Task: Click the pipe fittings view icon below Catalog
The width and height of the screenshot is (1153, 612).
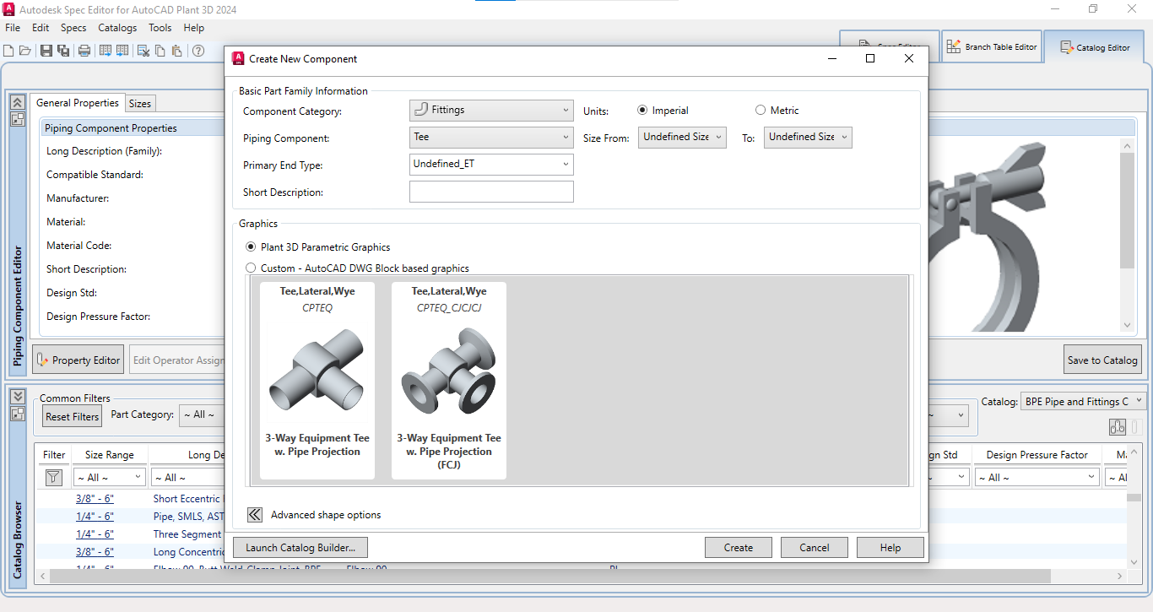Action: pos(1118,427)
